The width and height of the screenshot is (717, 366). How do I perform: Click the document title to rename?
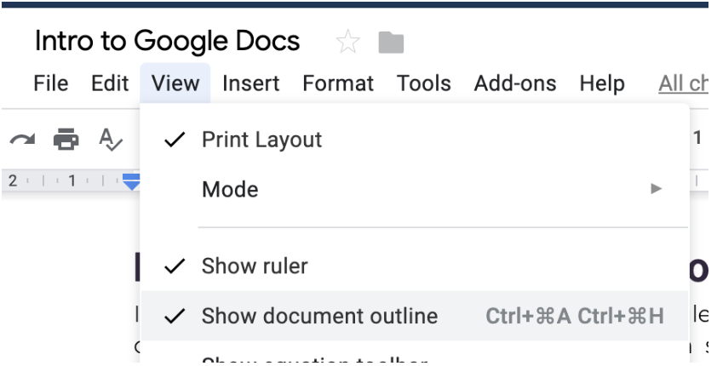pos(168,41)
